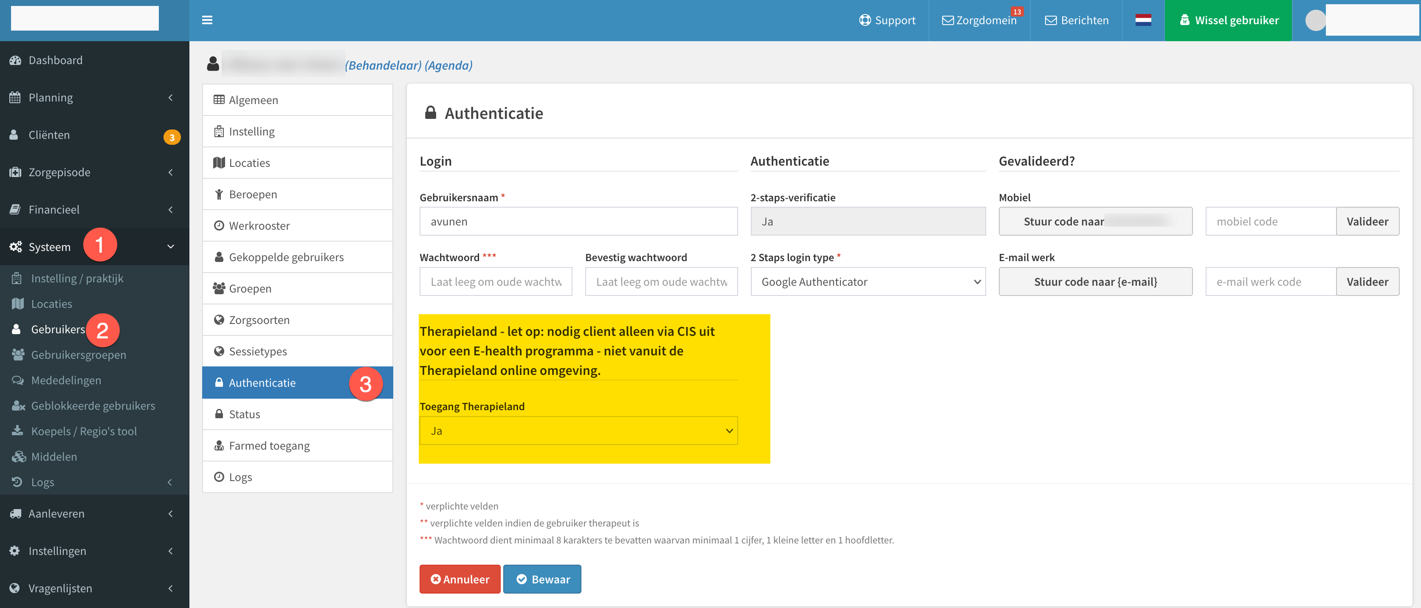Click the red Annuleer button

pyautogui.click(x=460, y=579)
